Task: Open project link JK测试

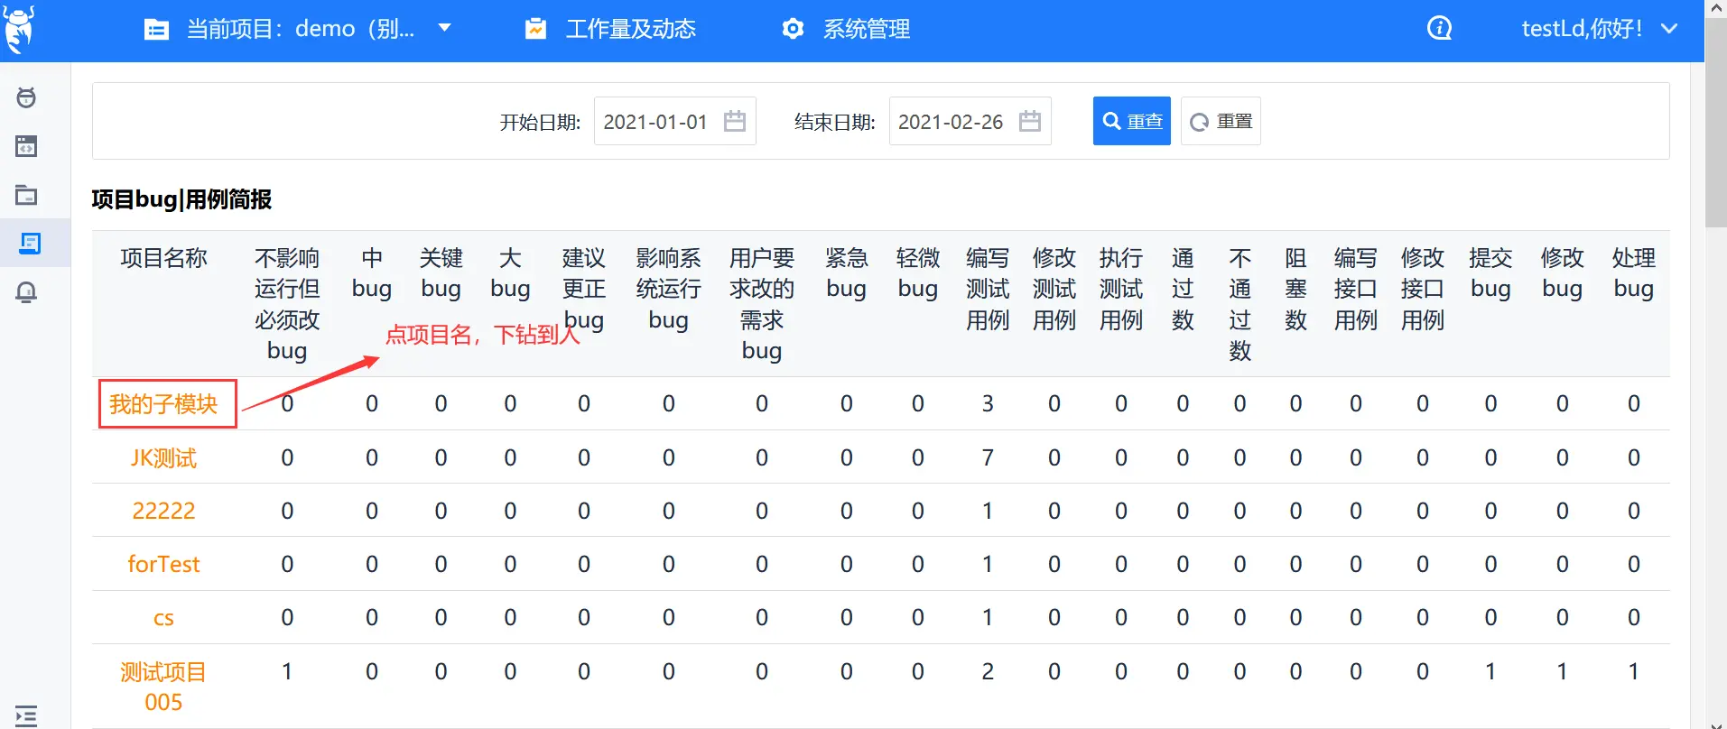Action: pos(163,457)
